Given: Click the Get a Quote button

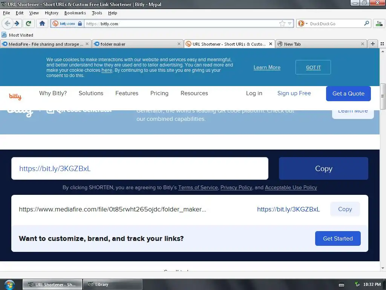Looking at the screenshot, I should point(348,94).
